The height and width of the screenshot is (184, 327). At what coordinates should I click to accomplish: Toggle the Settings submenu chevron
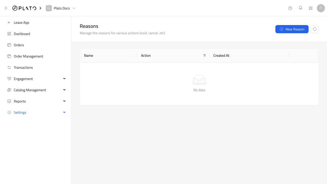pos(64,112)
